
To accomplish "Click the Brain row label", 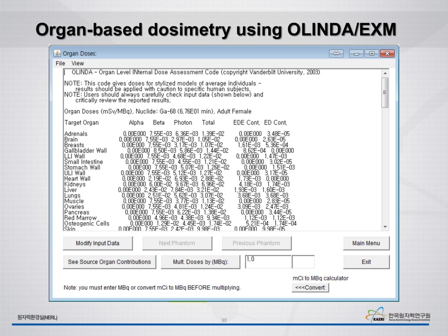I will [71, 139].
